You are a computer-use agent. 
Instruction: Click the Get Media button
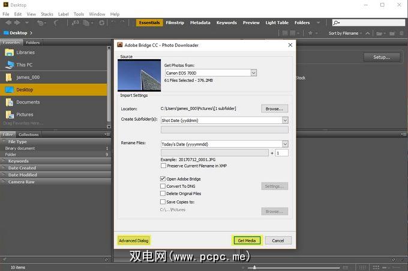click(x=247, y=240)
